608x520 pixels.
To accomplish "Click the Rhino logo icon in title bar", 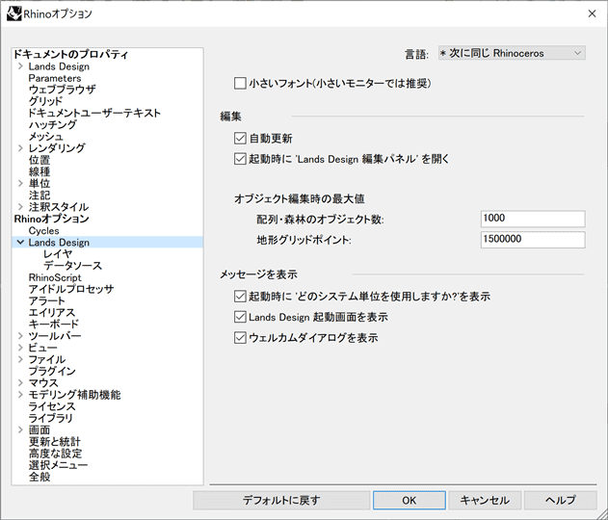I will click(x=13, y=13).
